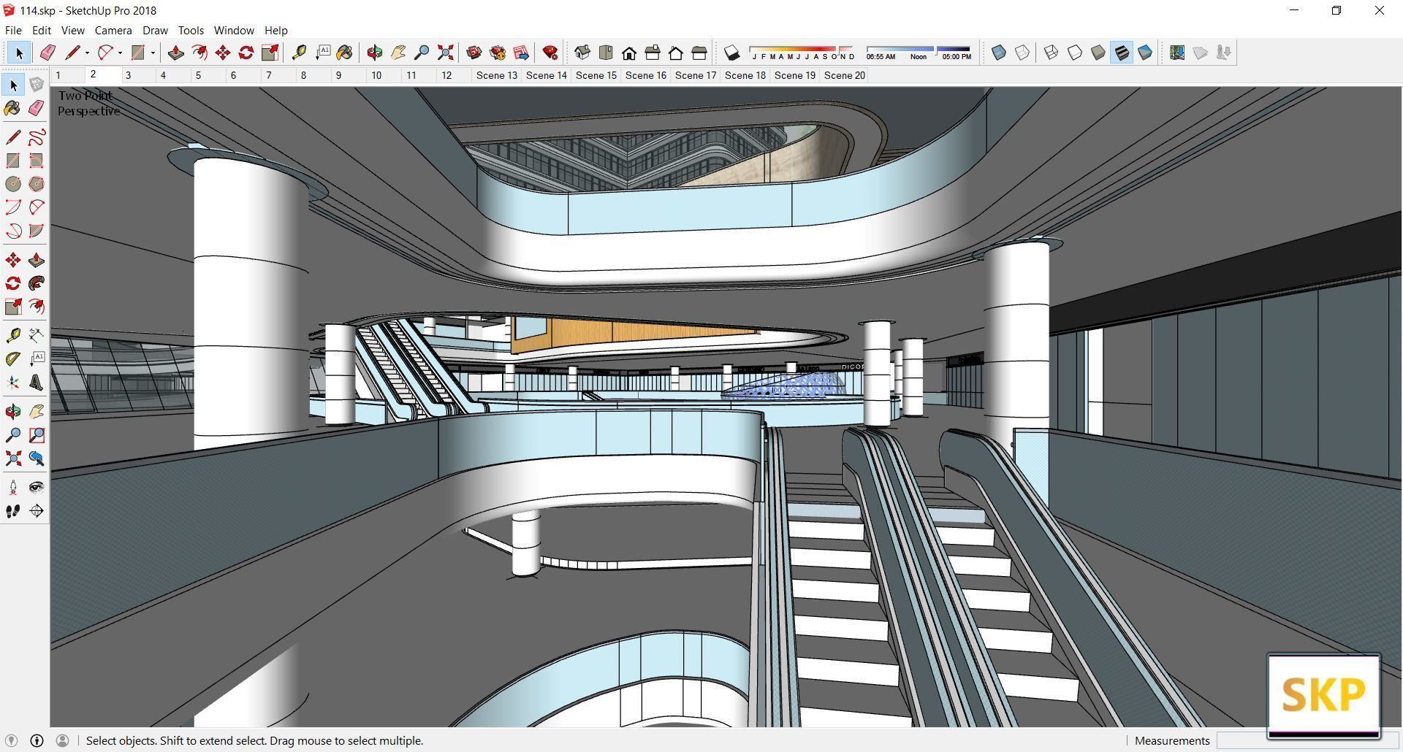Viewport: 1403px width, 752px height.
Task: Open Line tool dropdown arrow
Action: (x=87, y=53)
